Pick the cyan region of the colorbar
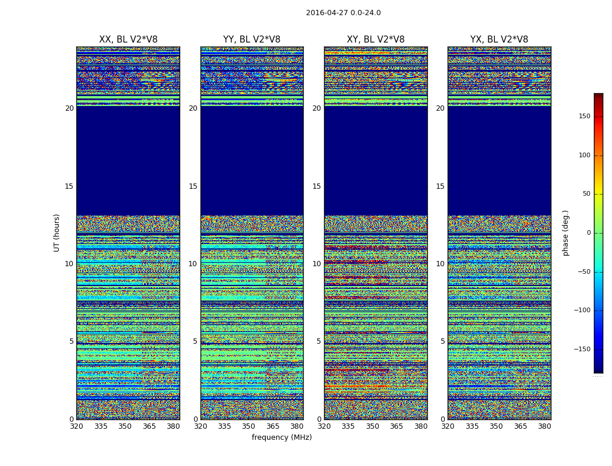 [x=598, y=268]
